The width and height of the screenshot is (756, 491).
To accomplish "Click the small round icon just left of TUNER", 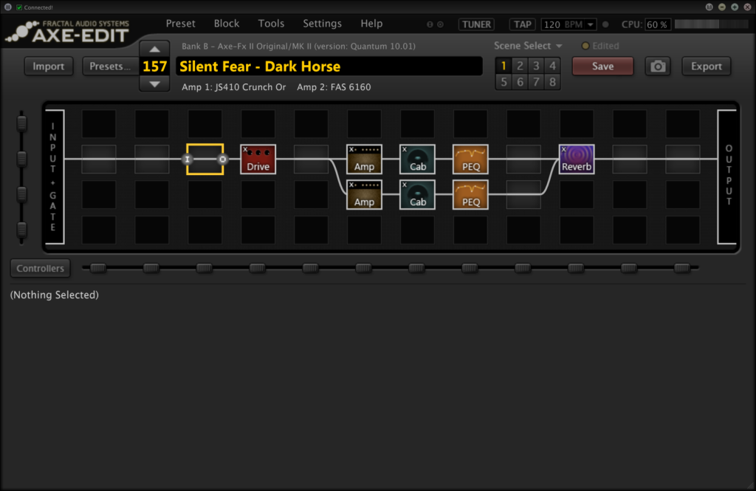I will (440, 24).
